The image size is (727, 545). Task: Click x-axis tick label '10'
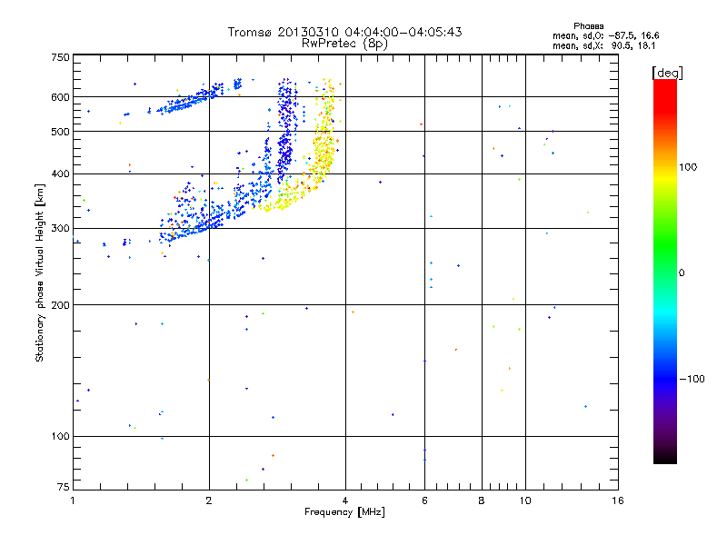525,500
